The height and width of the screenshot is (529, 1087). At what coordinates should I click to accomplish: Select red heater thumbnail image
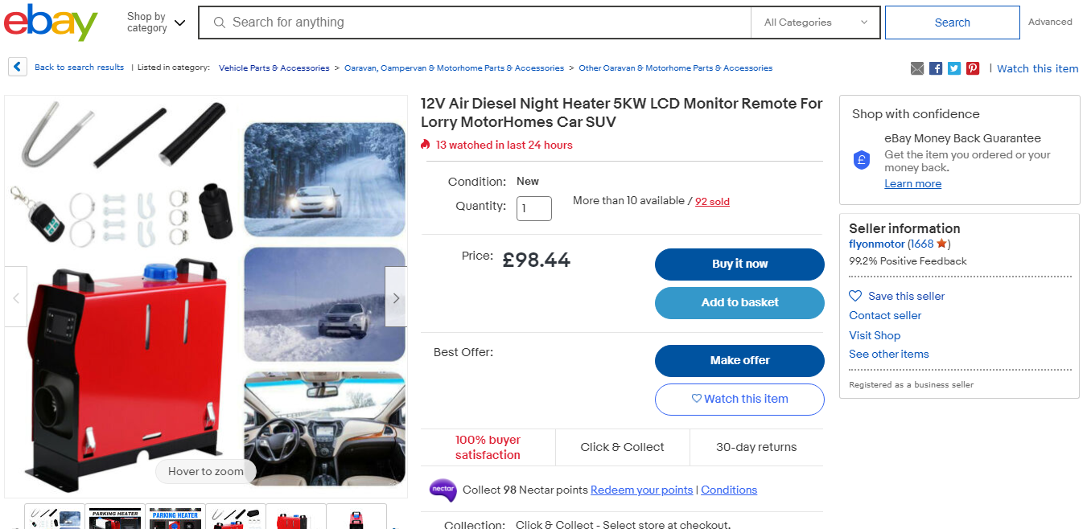coord(296,516)
